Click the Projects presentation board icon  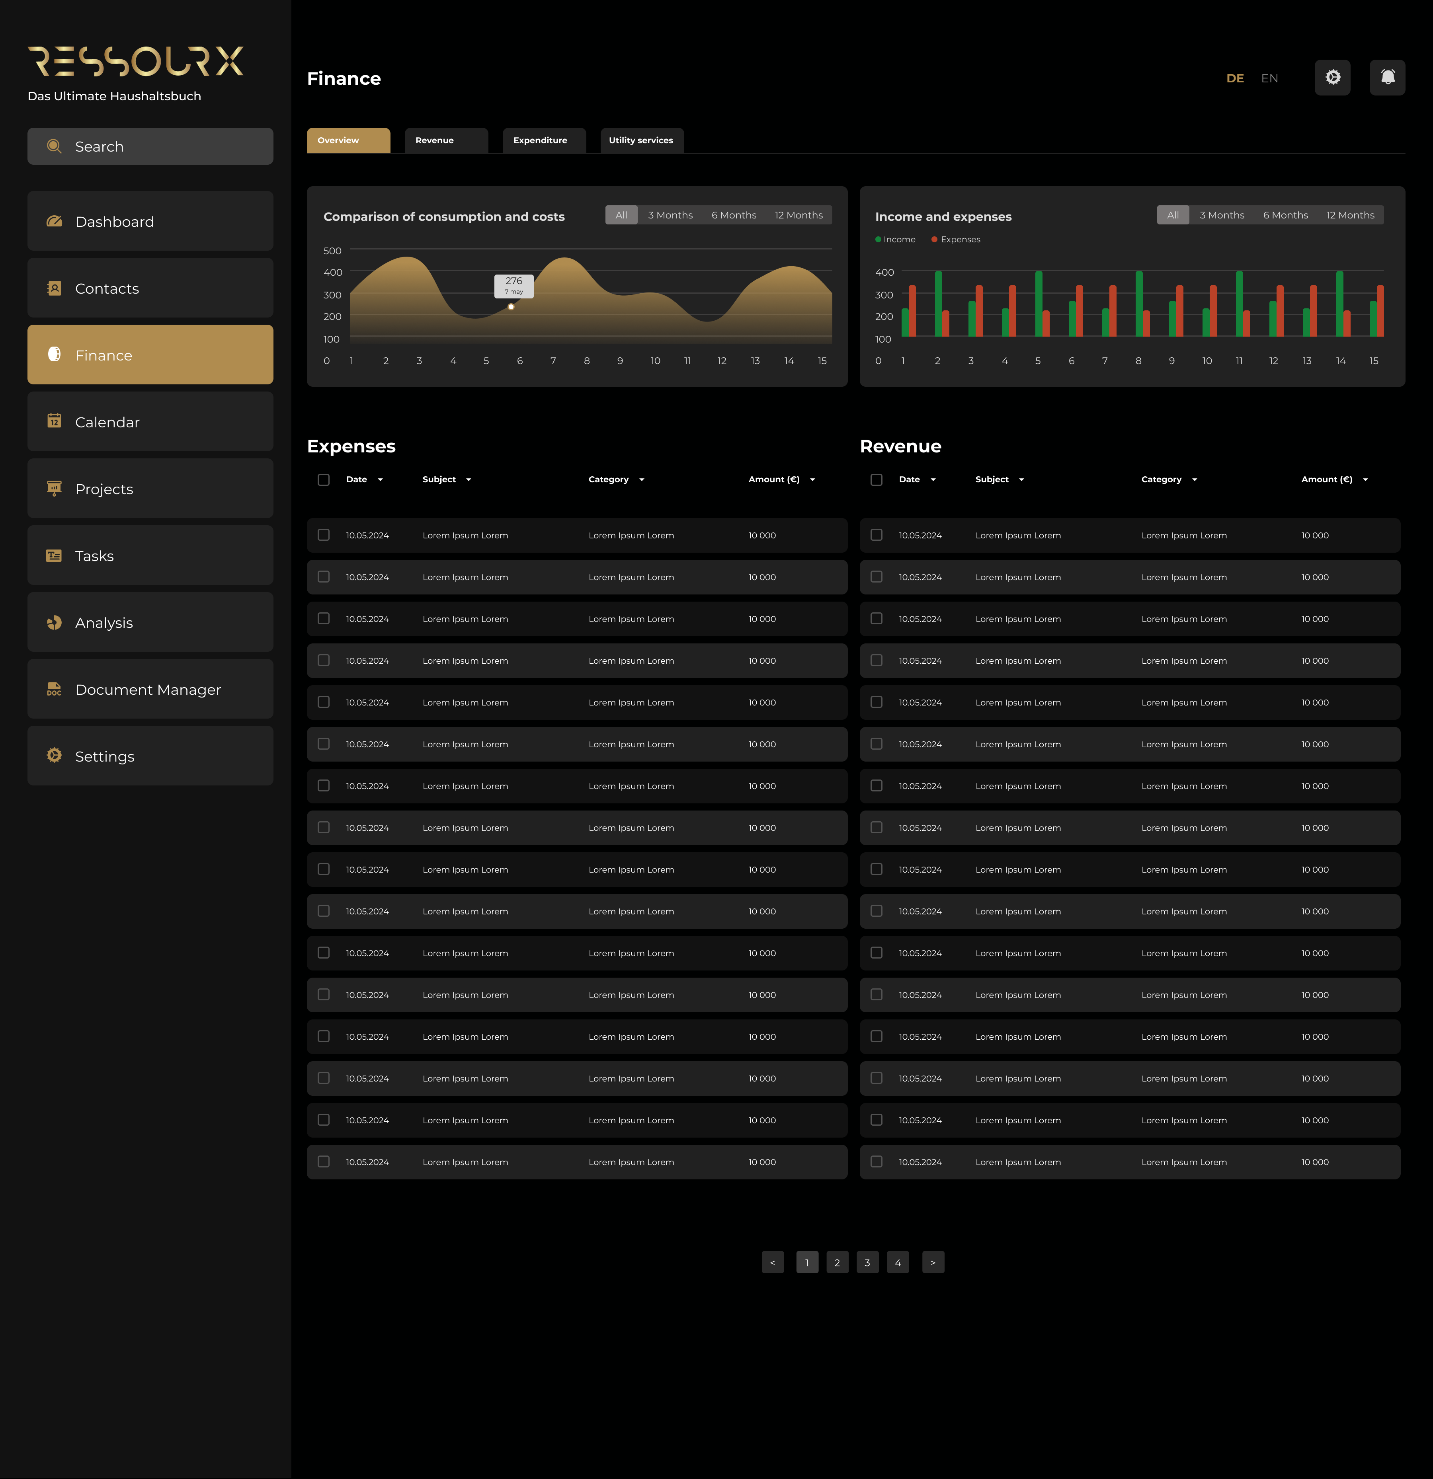(55, 488)
